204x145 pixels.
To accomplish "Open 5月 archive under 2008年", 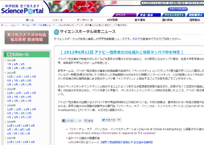I will [28, 130].
